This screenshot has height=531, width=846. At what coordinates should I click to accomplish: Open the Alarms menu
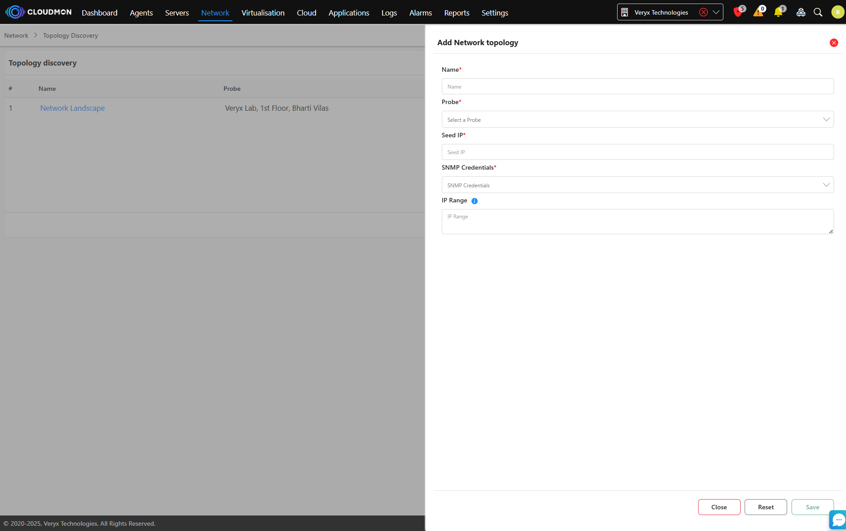[x=420, y=13]
